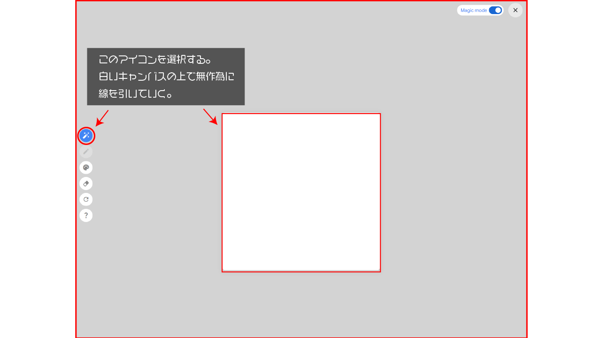Close the drawing screen with X
Viewport: 601px width, 338px height.
coord(516,10)
